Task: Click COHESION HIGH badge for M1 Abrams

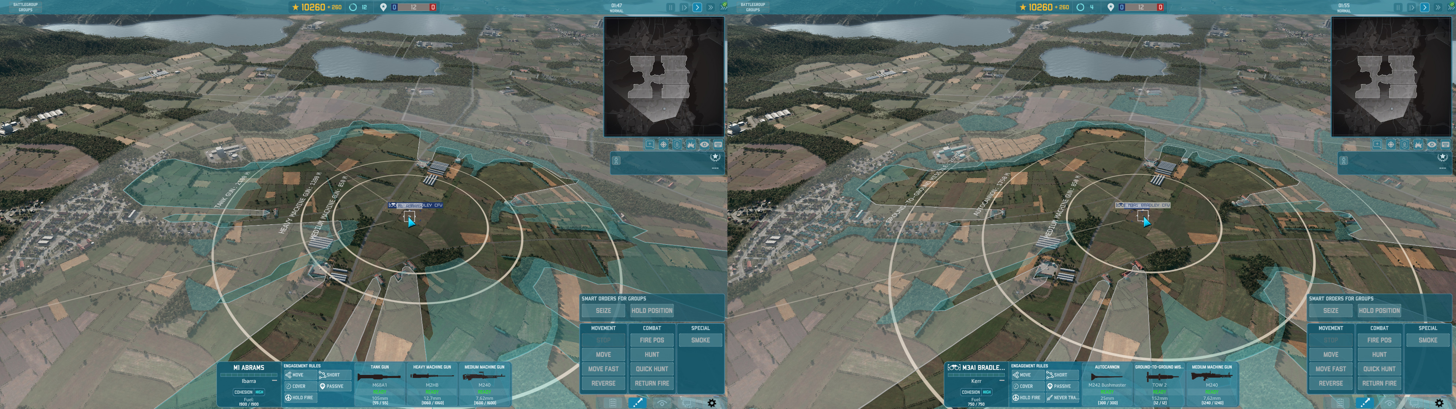Action: [x=249, y=392]
